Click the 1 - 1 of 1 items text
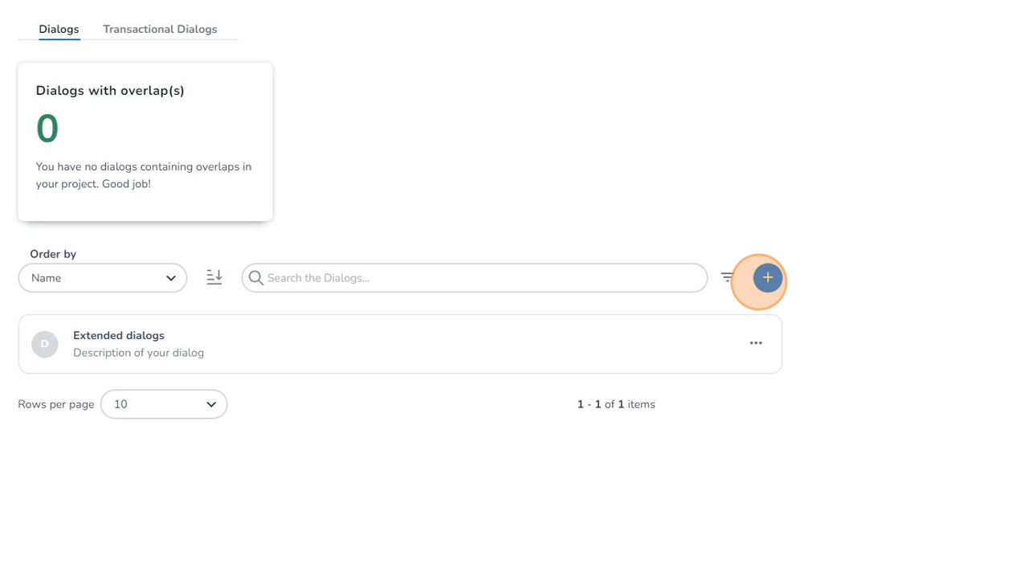 click(616, 404)
